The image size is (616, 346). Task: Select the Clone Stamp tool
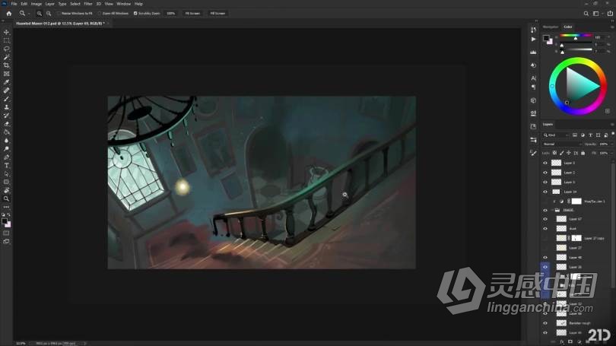pos(6,106)
